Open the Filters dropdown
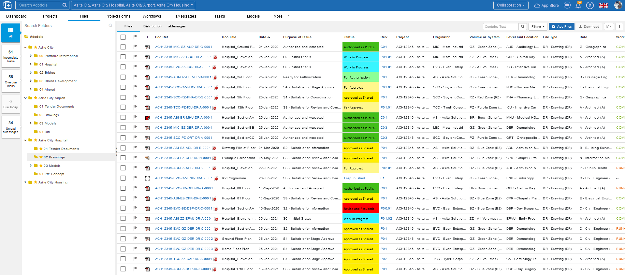The height and width of the screenshot is (275, 625). click(538, 27)
